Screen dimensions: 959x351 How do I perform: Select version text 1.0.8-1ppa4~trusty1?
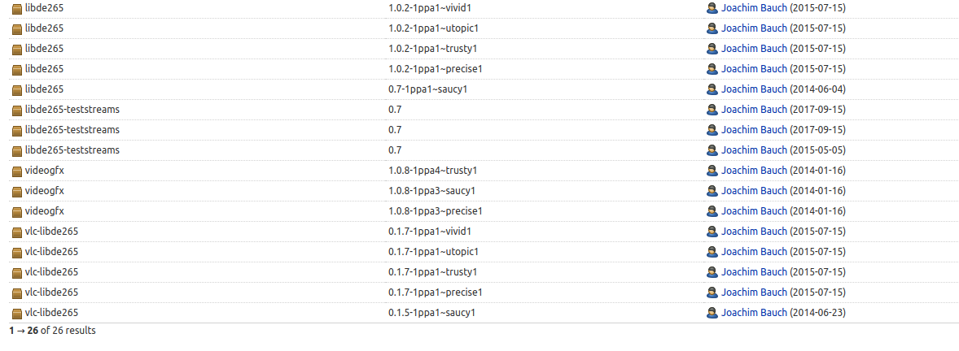coord(432,171)
